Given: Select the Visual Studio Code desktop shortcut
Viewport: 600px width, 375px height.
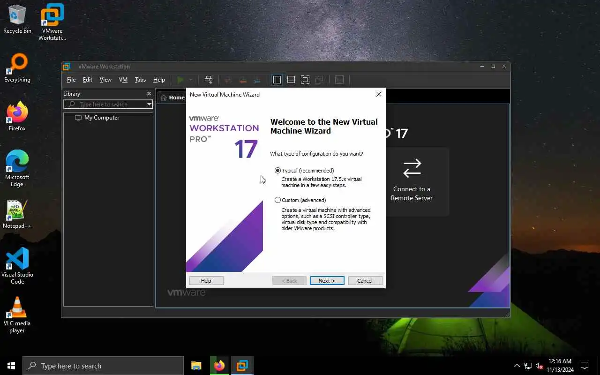Looking at the screenshot, I should (x=17, y=266).
